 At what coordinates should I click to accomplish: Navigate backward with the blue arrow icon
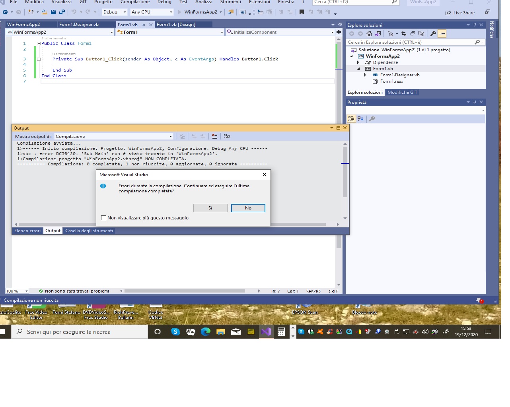pyautogui.click(x=5, y=12)
